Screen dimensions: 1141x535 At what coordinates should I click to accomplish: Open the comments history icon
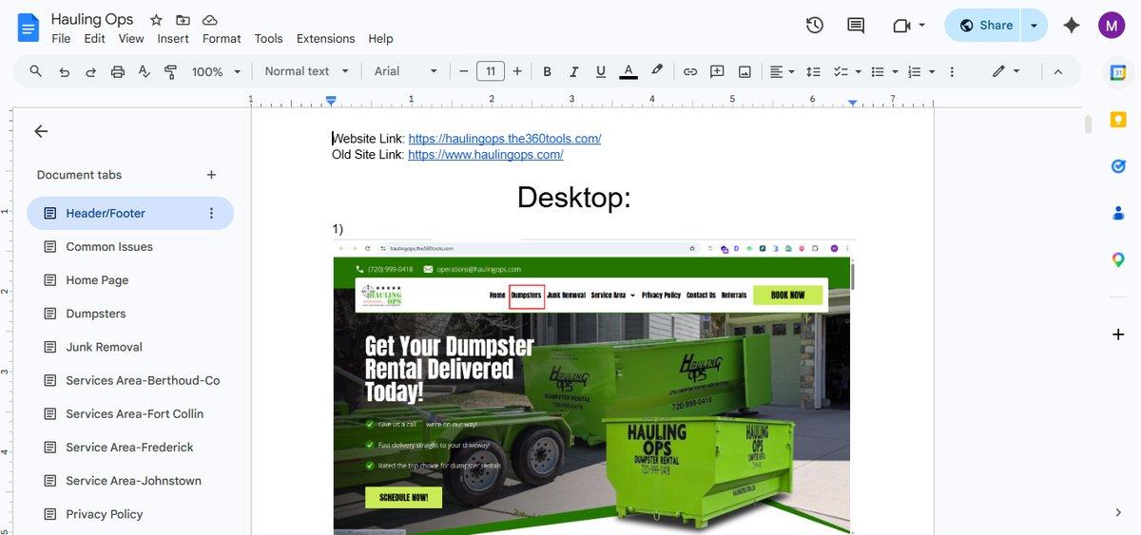(x=856, y=26)
